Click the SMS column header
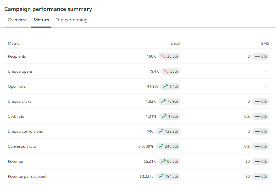Viewport: 276px width, 185px height. [265, 44]
